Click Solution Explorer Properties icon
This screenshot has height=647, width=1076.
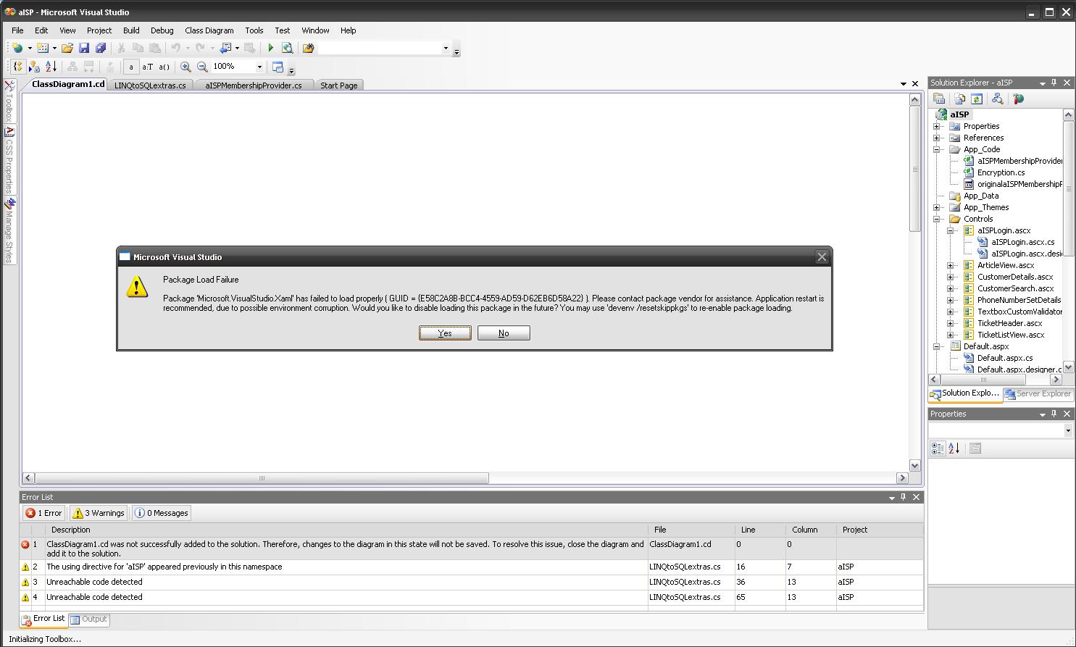[939, 99]
